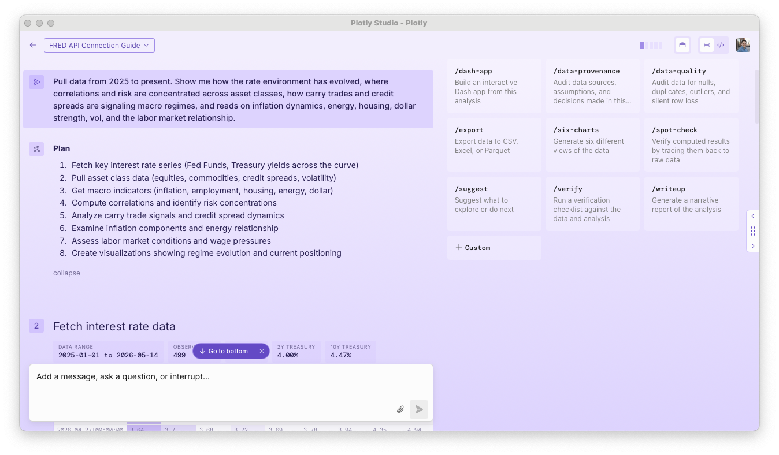Screen dimensions: 779x455
Task: Run the /verify command
Action: [x=593, y=204]
